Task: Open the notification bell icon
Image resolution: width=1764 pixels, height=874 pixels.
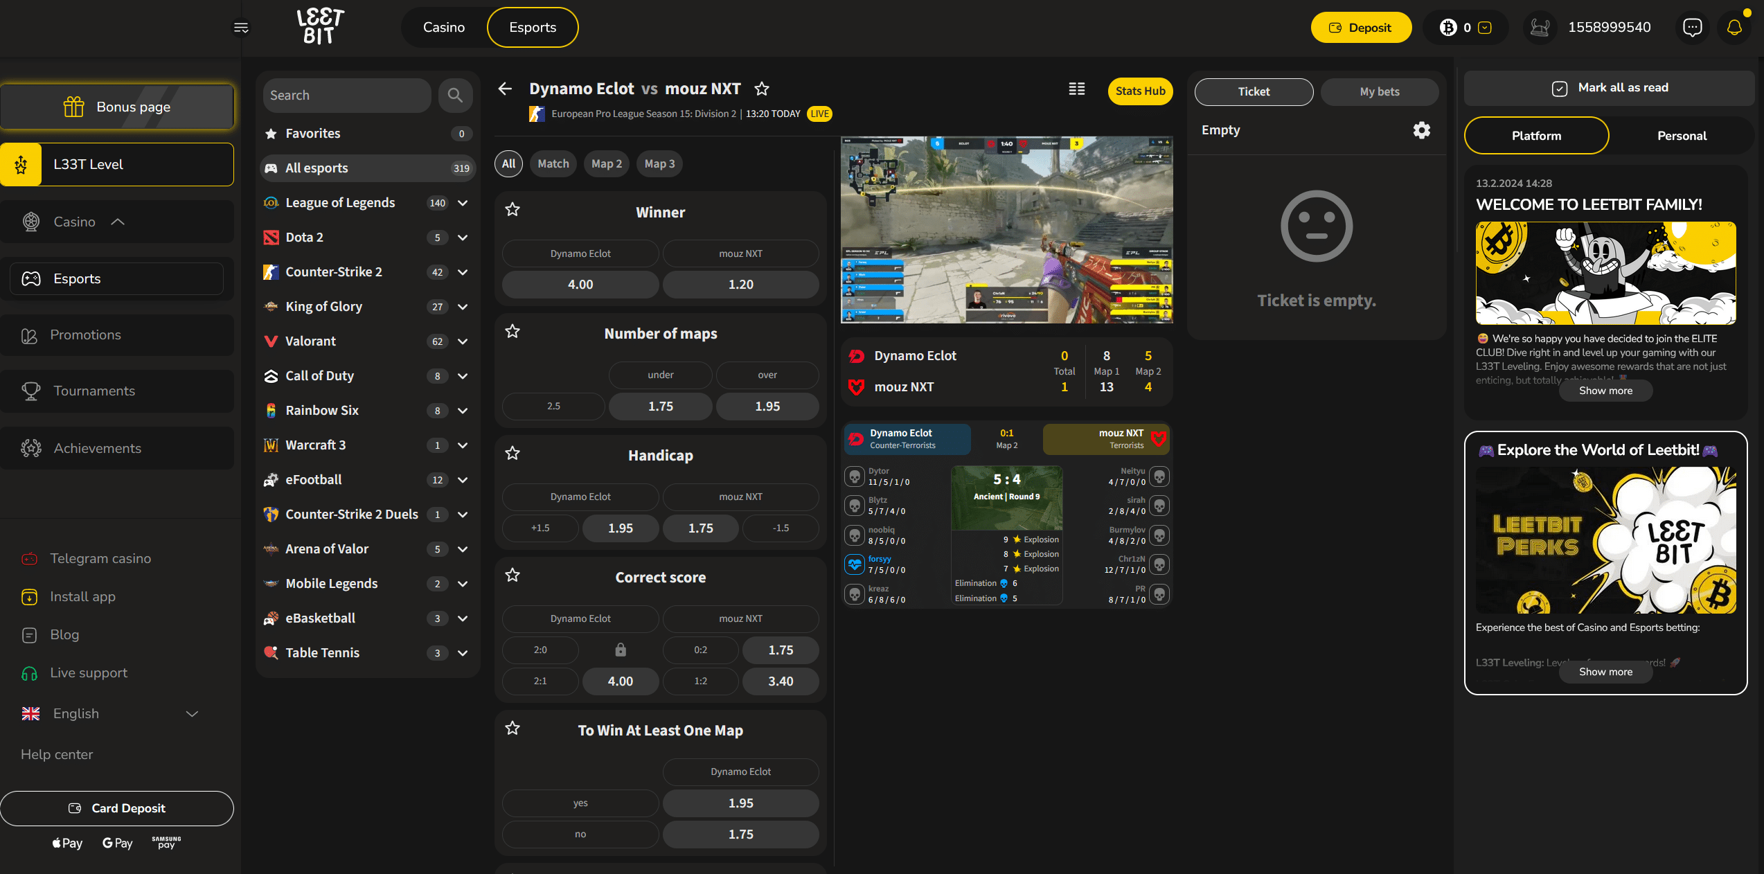Action: click(x=1734, y=27)
